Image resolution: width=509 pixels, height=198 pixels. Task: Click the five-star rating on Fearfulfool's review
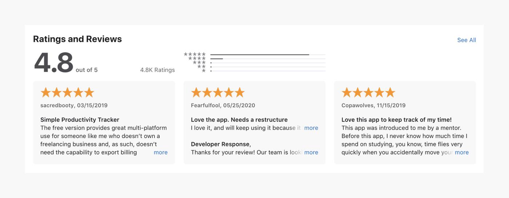coord(218,92)
